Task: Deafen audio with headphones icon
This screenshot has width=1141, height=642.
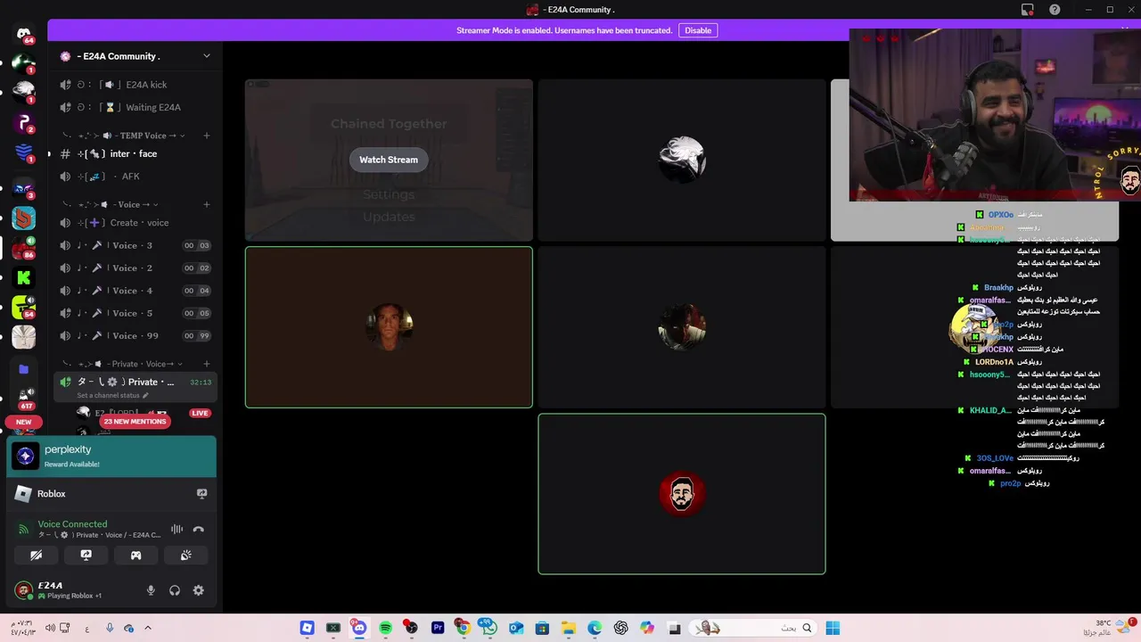Action: click(175, 590)
